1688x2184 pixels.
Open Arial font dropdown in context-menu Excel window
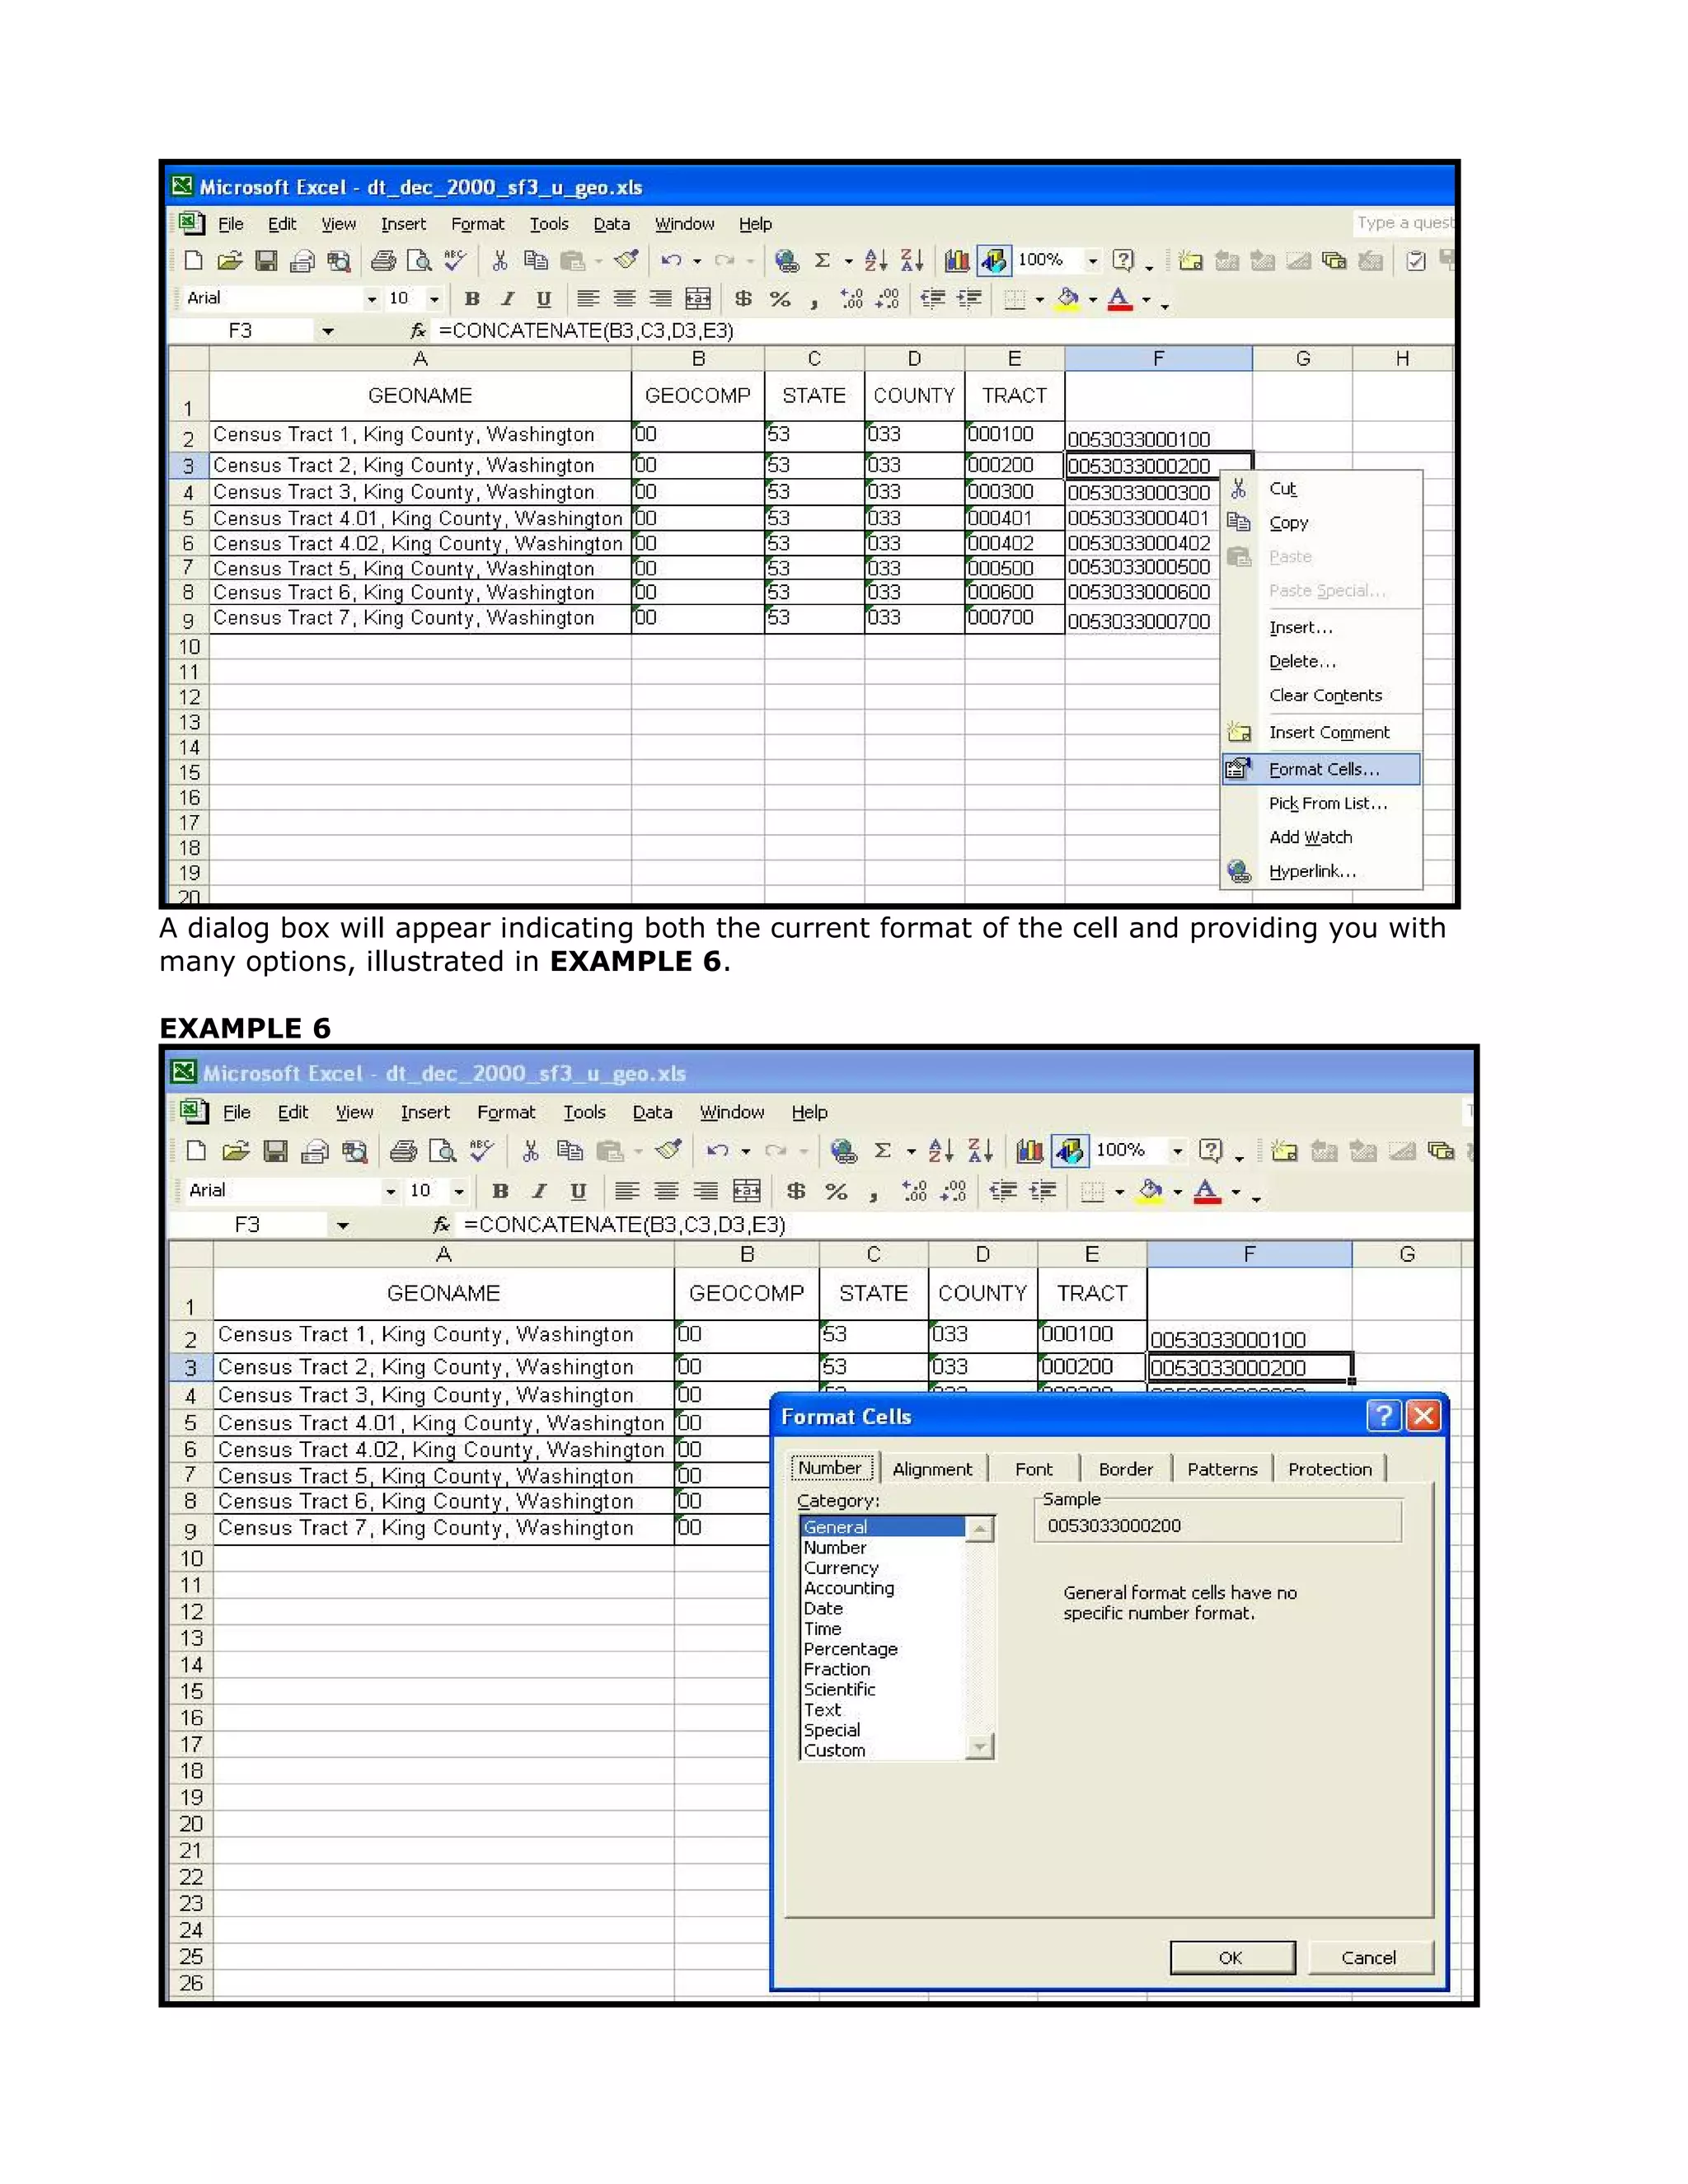[x=371, y=298]
